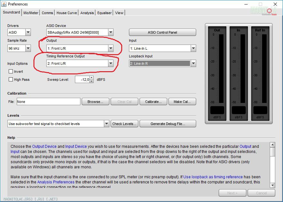Viewport: 283px width, 202px height.
Task: Click the Check Levels button
Action: (x=124, y=124)
